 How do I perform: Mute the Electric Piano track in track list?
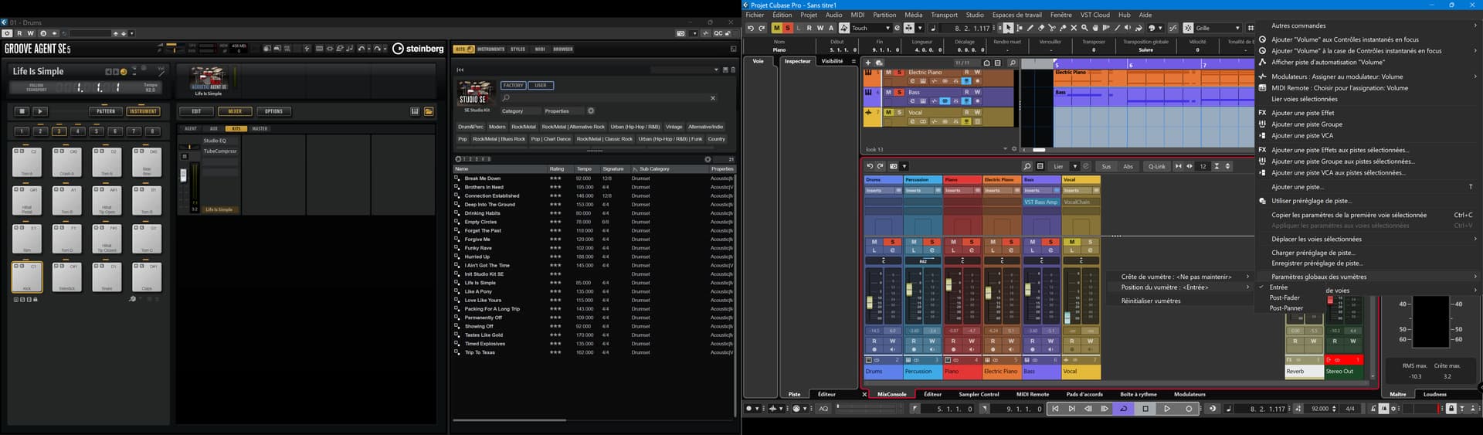[888, 72]
